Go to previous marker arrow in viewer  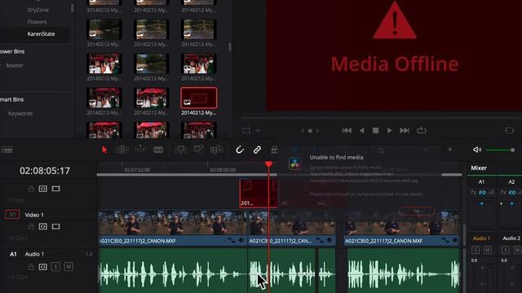click(303, 131)
